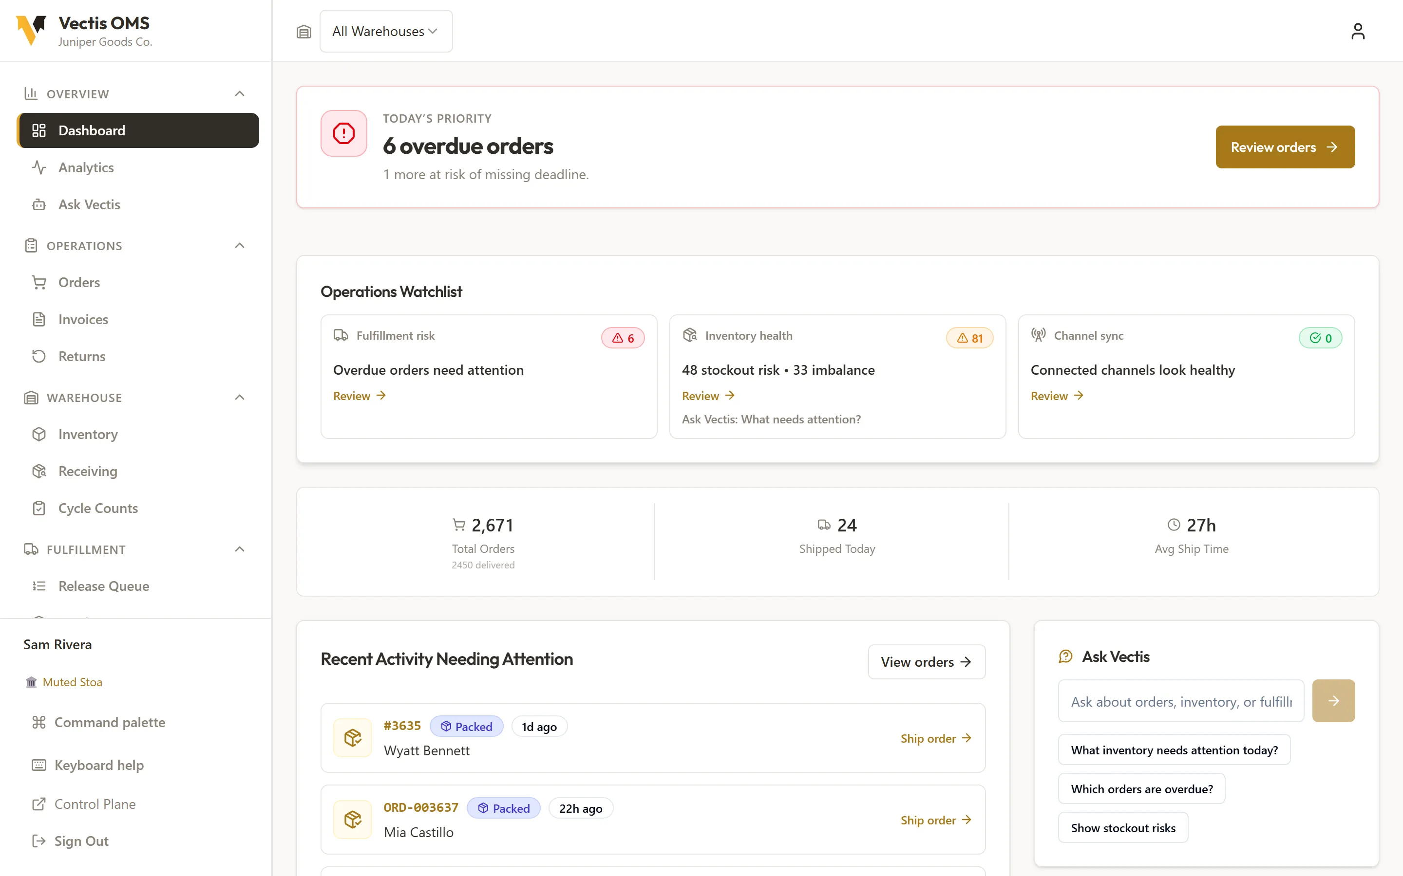
Task: Go to Analytics in the sidebar
Action: pyautogui.click(x=137, y=167)
